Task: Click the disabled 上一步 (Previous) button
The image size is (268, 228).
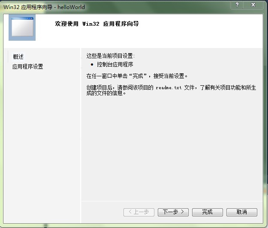Action: 139,212
